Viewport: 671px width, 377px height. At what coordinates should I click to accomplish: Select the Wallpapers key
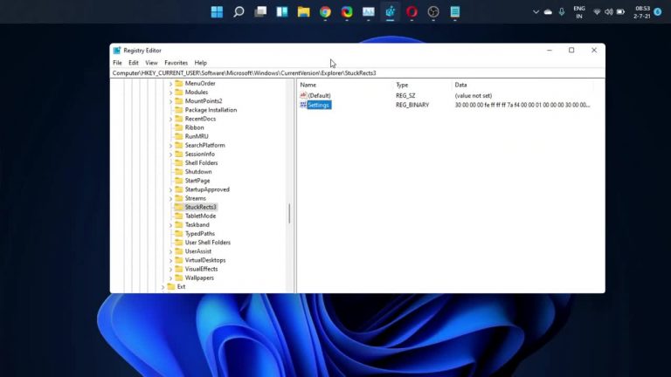point(199,278)
